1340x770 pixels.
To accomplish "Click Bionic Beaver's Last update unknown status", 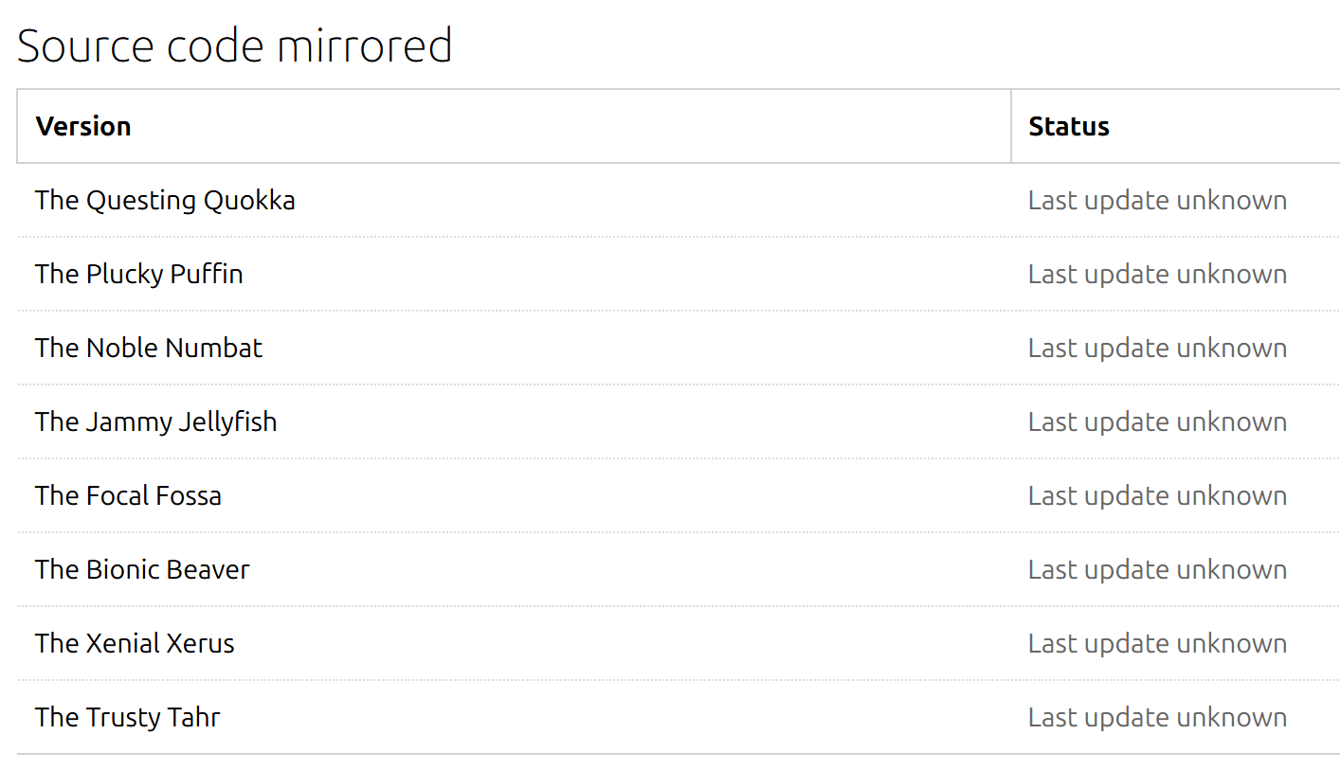I will pyautogui.click(x=1157, y=569).
